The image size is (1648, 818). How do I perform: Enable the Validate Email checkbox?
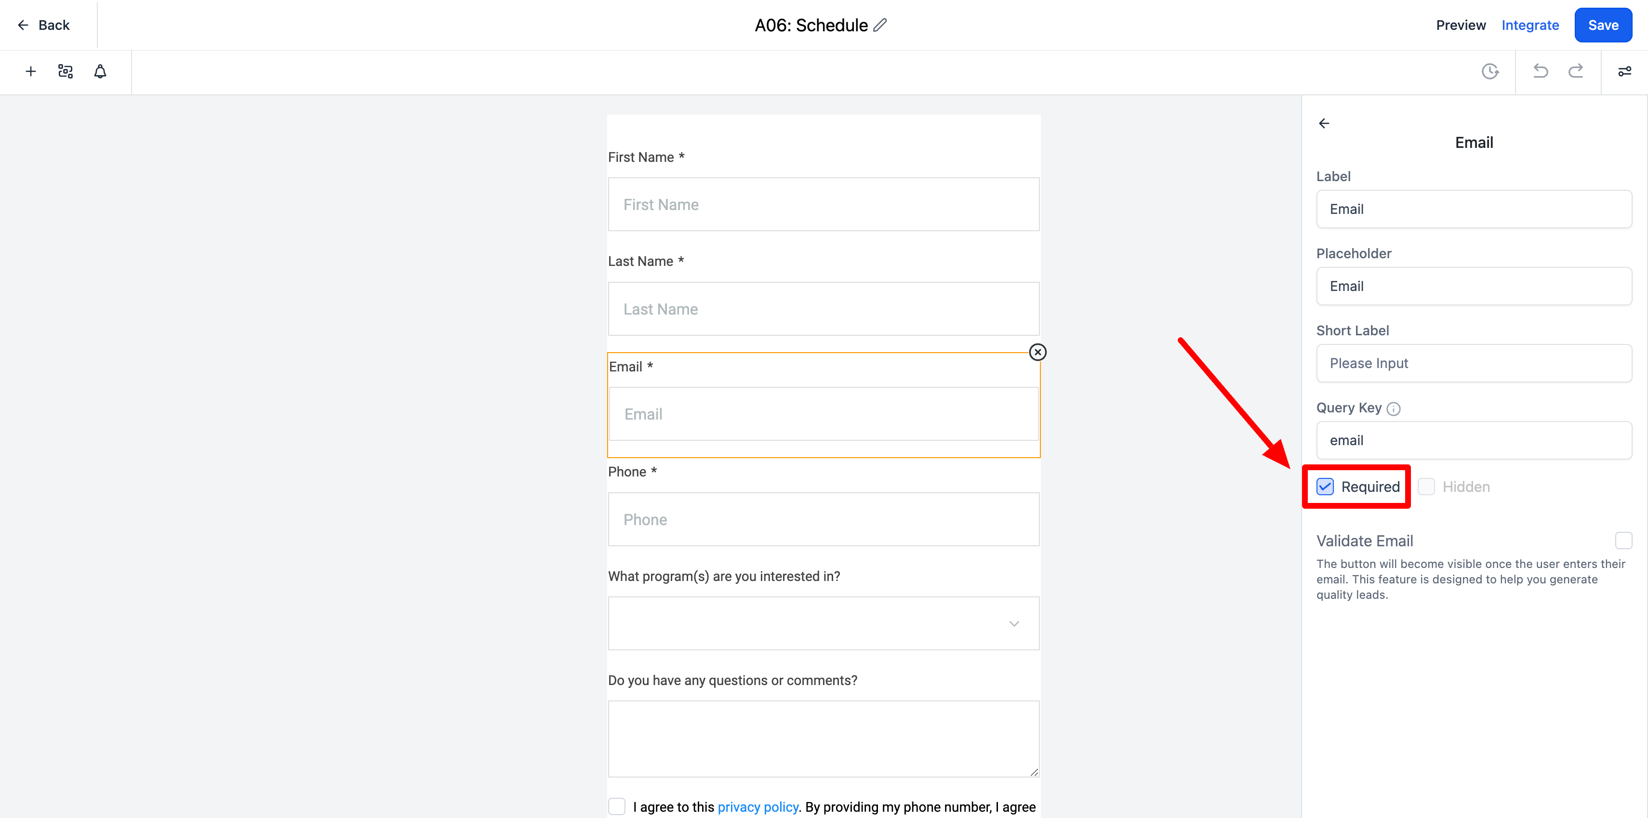pos(1623,541)
